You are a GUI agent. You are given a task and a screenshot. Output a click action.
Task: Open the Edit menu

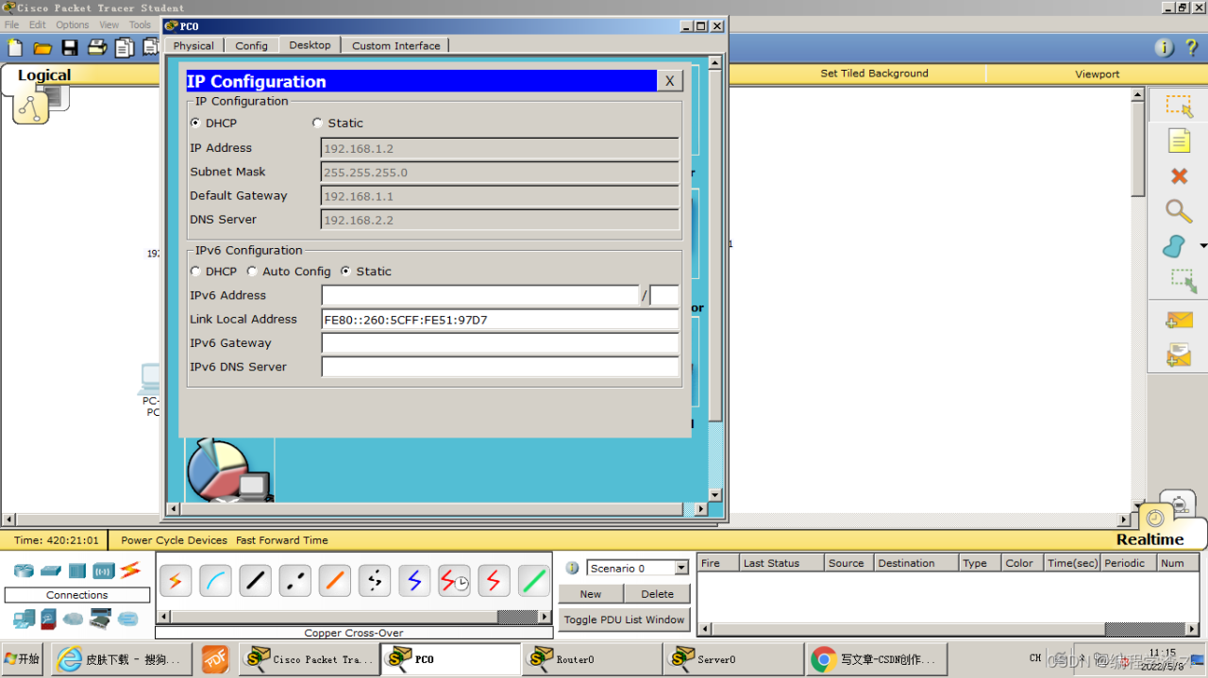38,25
